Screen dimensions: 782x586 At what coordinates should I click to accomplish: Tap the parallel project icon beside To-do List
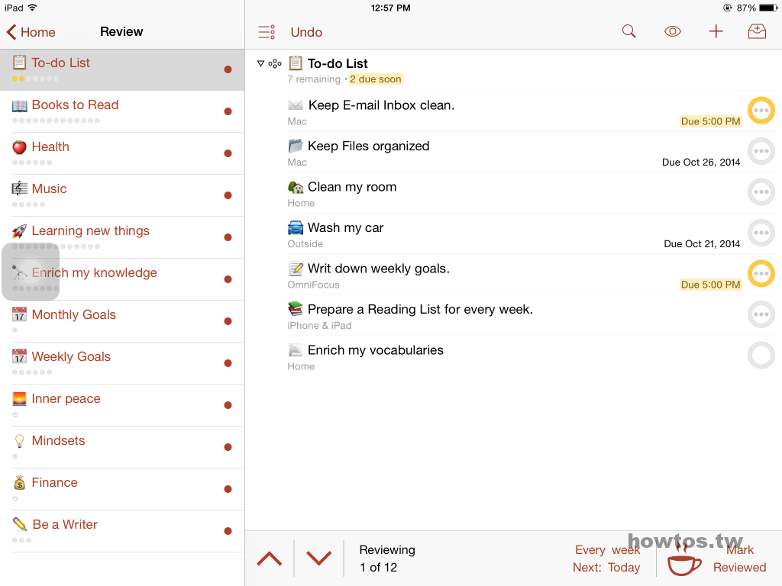[x=275, y=63]
